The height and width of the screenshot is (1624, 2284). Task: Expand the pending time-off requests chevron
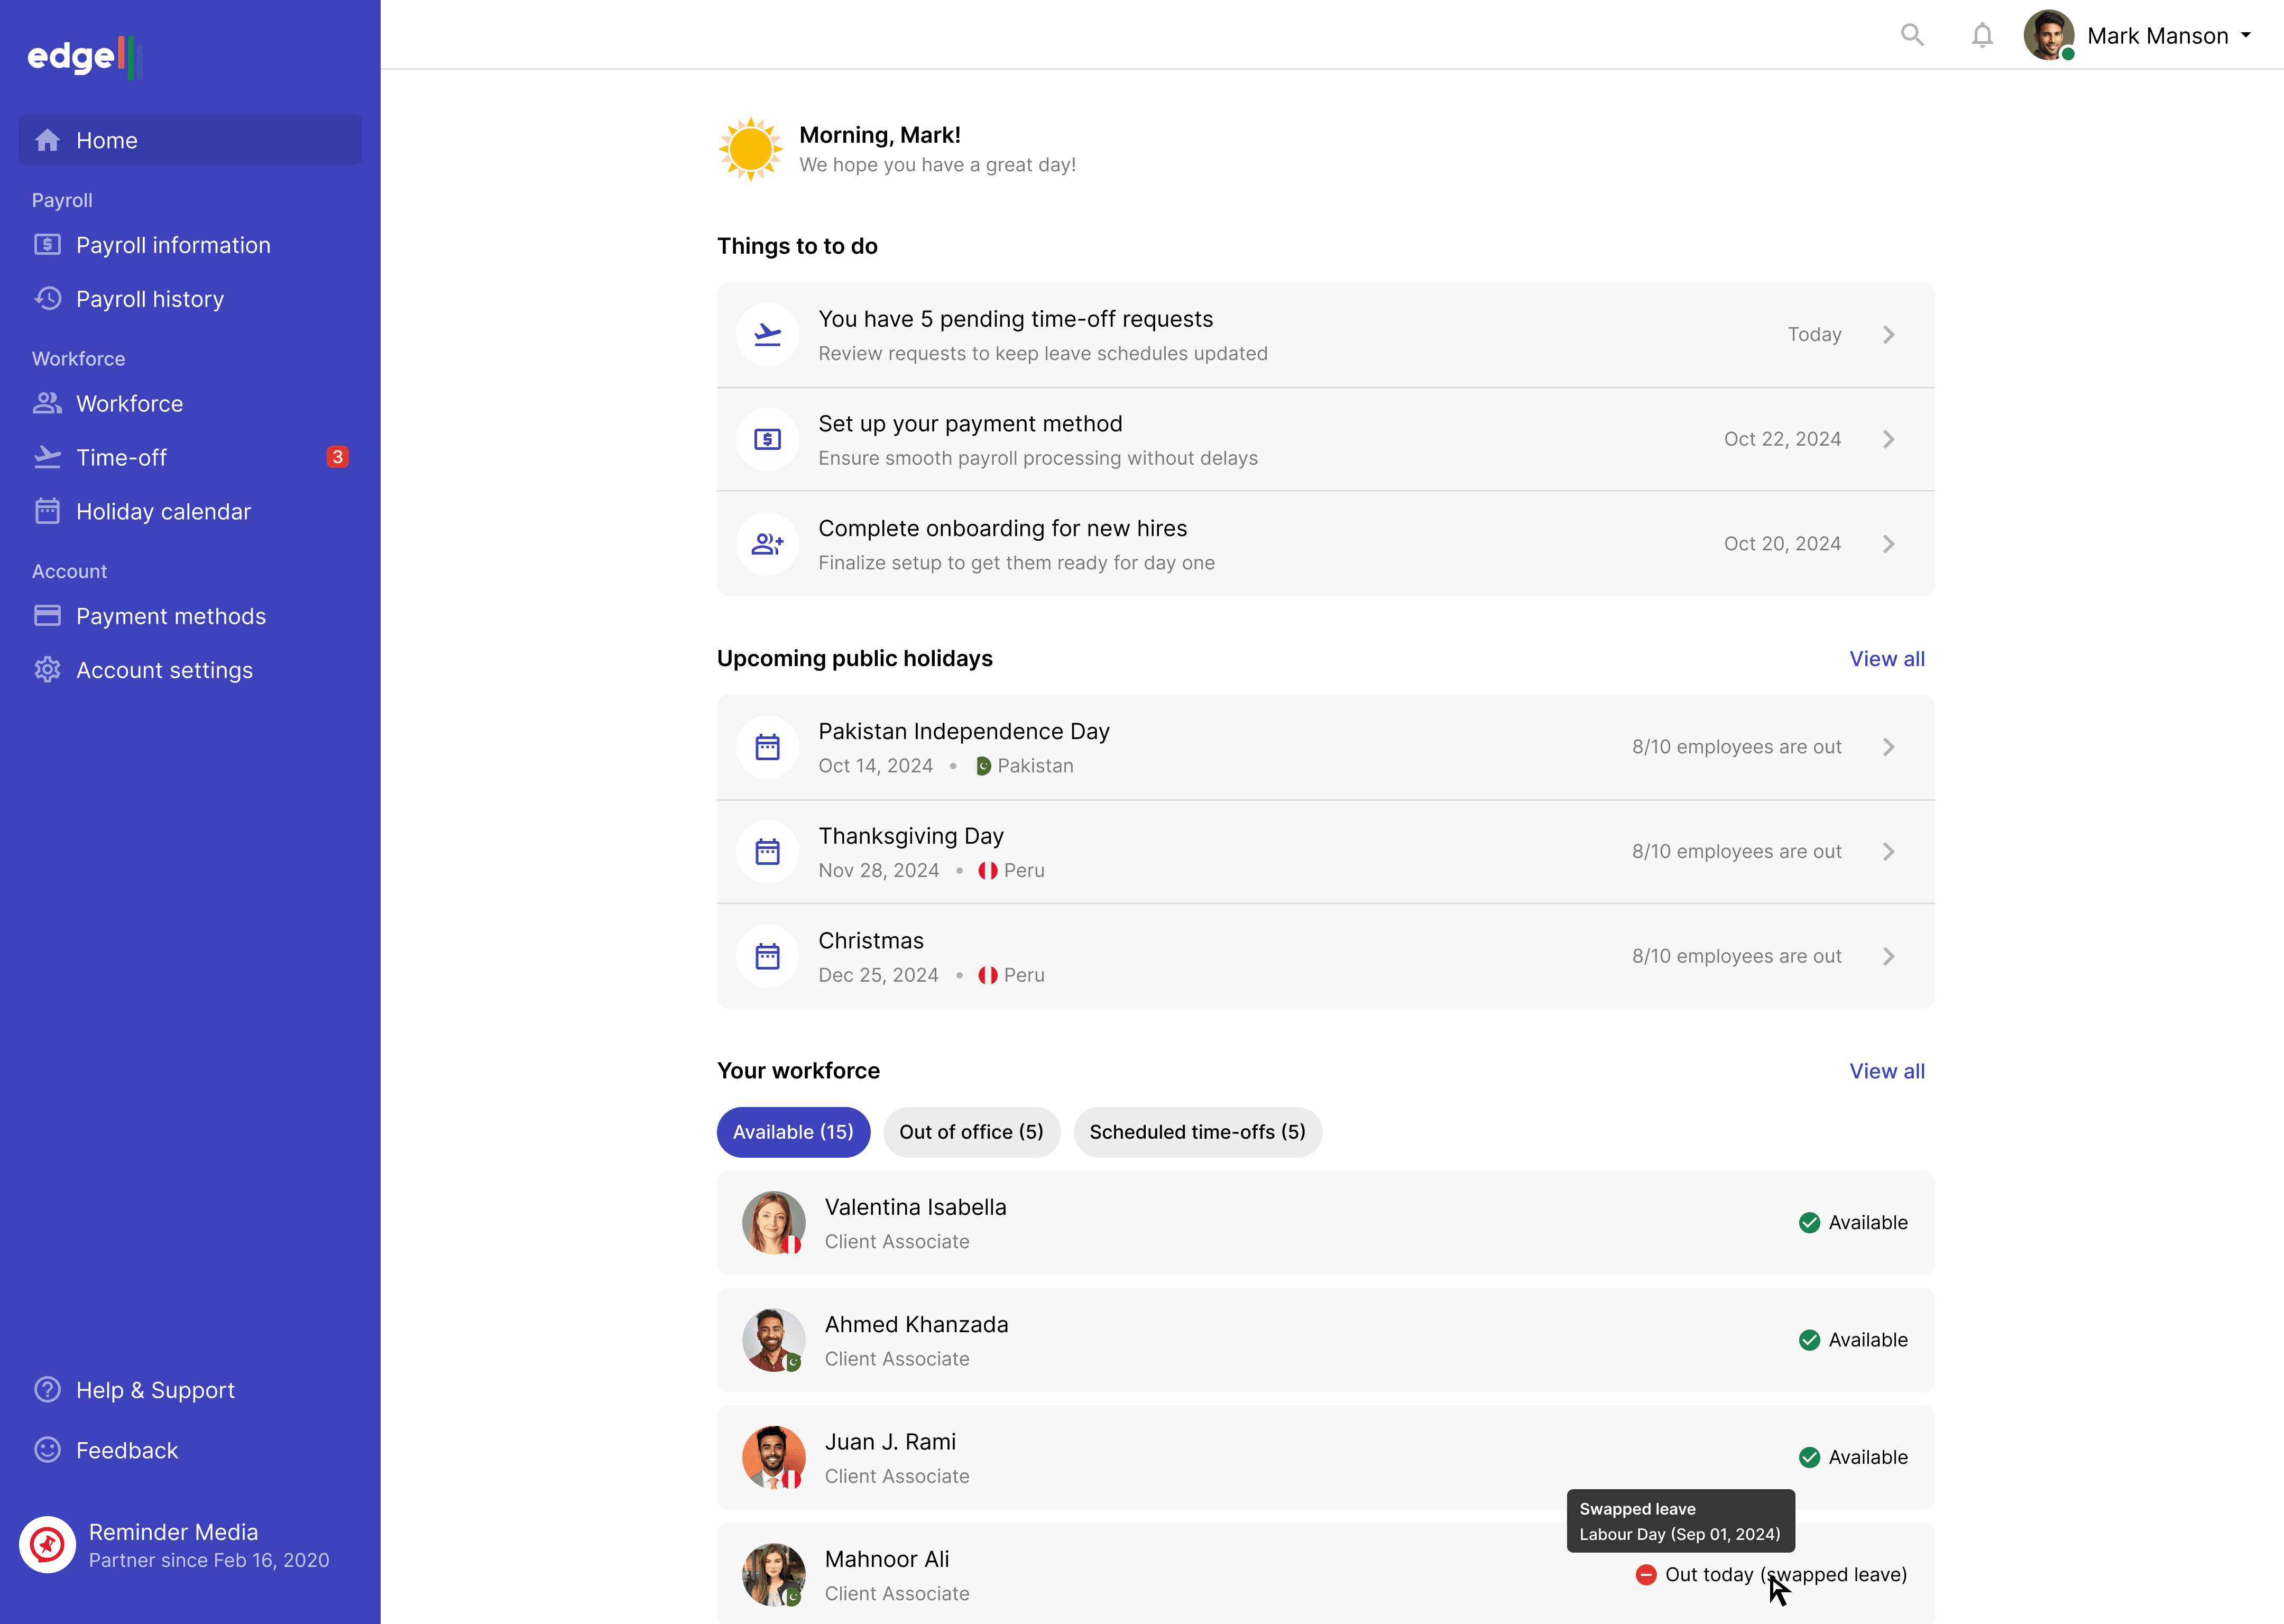point(1888,335)
